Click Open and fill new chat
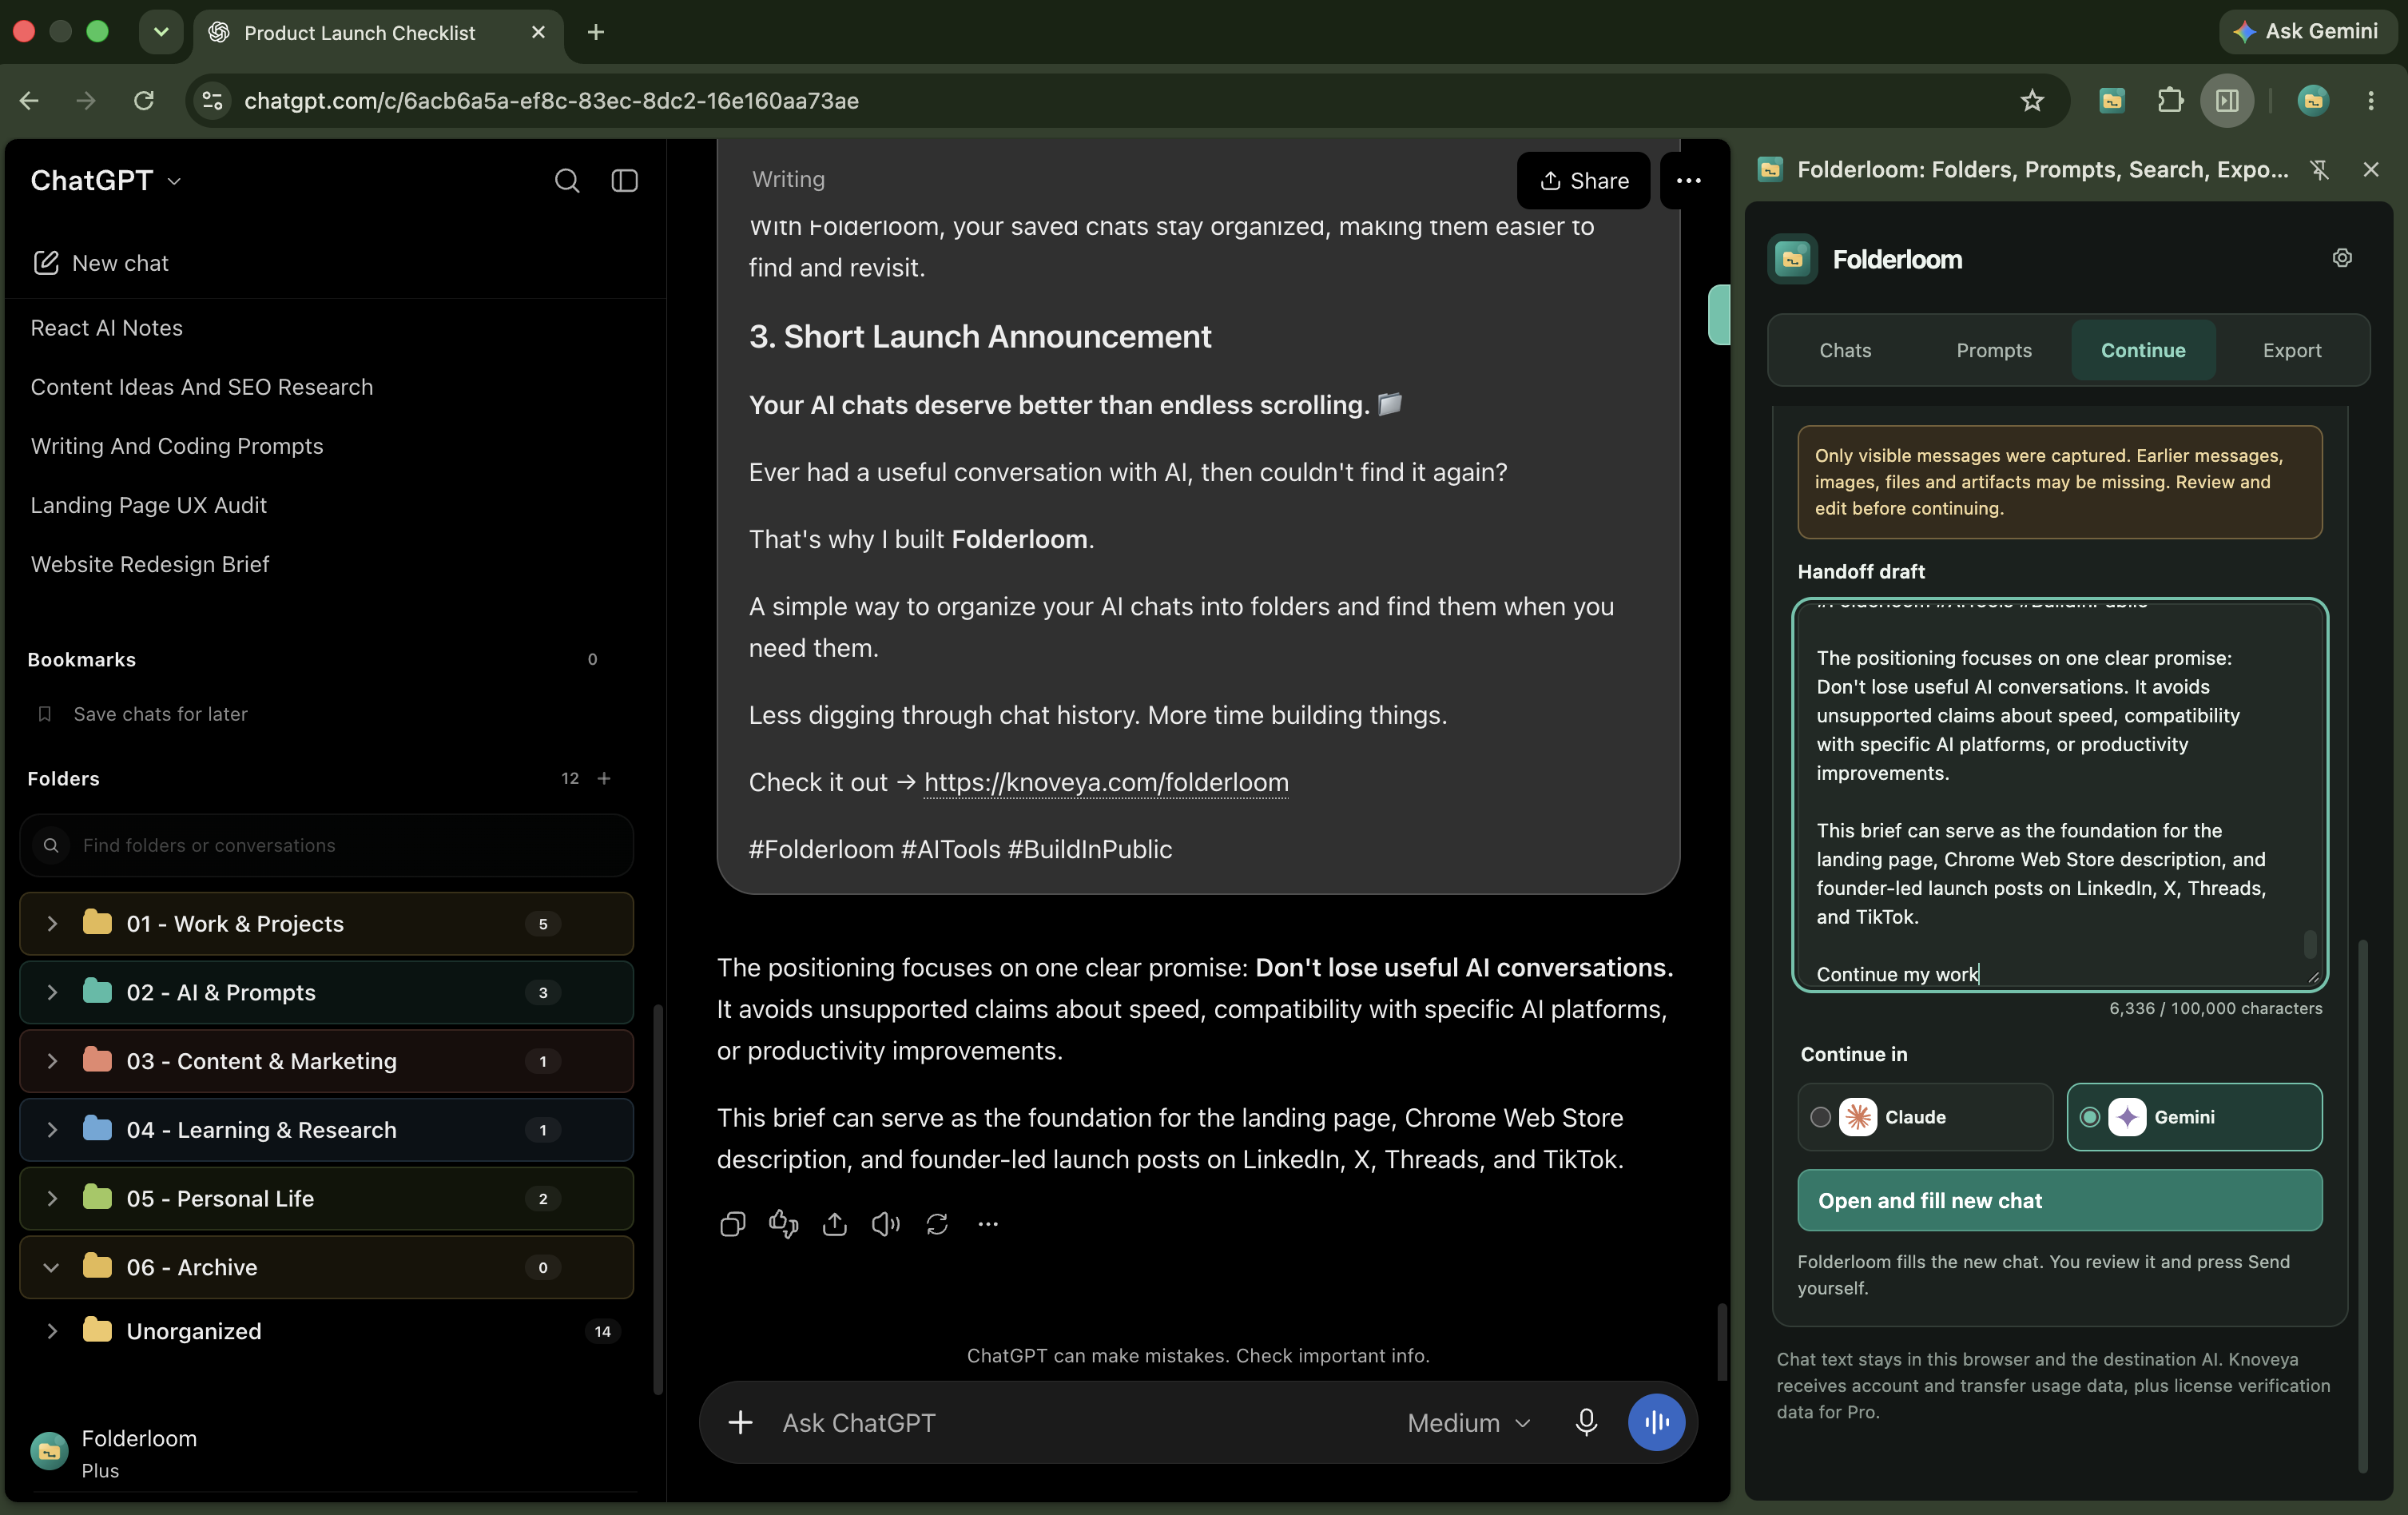This screenshot has width=2408, height=1515. 2060,1200
